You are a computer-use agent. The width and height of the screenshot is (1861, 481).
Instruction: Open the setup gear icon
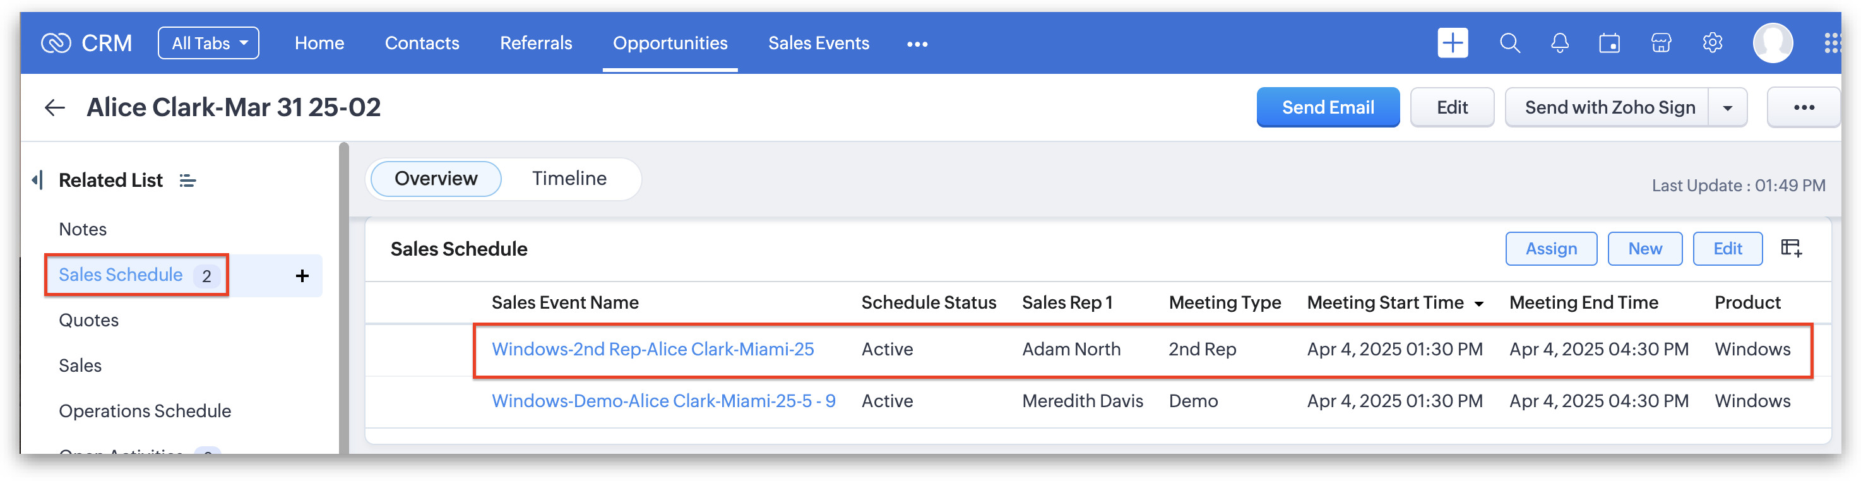click(x=1712, y=44)
